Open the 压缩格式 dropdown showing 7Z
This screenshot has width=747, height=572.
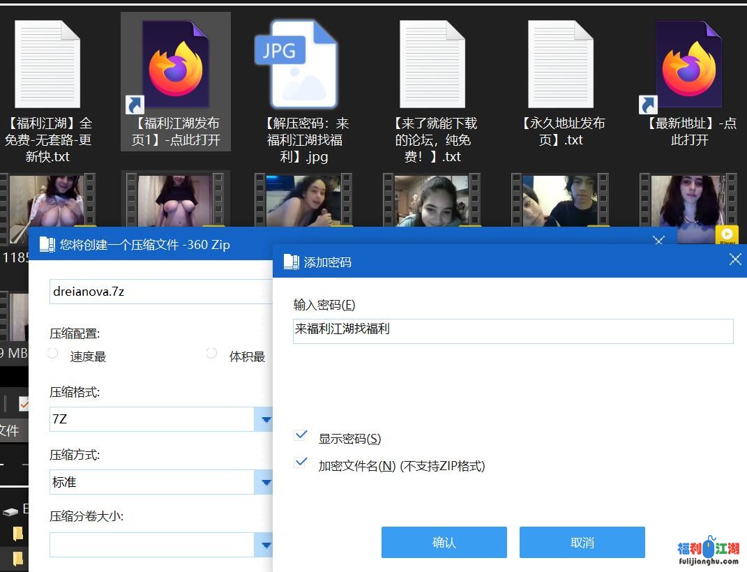(x=266, y=419)
